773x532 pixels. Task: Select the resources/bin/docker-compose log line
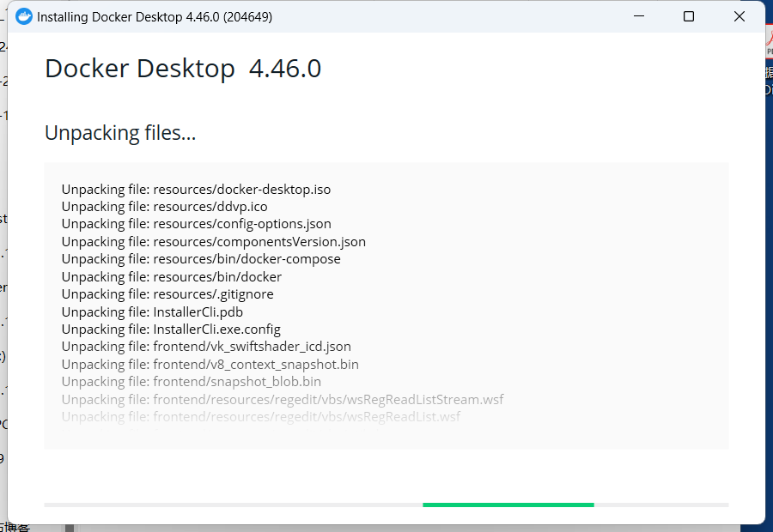pos(201,258)
